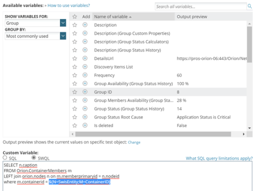Image resolution: width=255 pixels, height=191 pixels.
Task: Add the Frequency variable
Action: click(x=85, y=75)
